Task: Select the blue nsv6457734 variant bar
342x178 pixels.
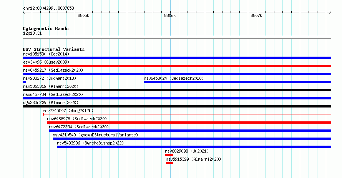Action: [177, 98]
